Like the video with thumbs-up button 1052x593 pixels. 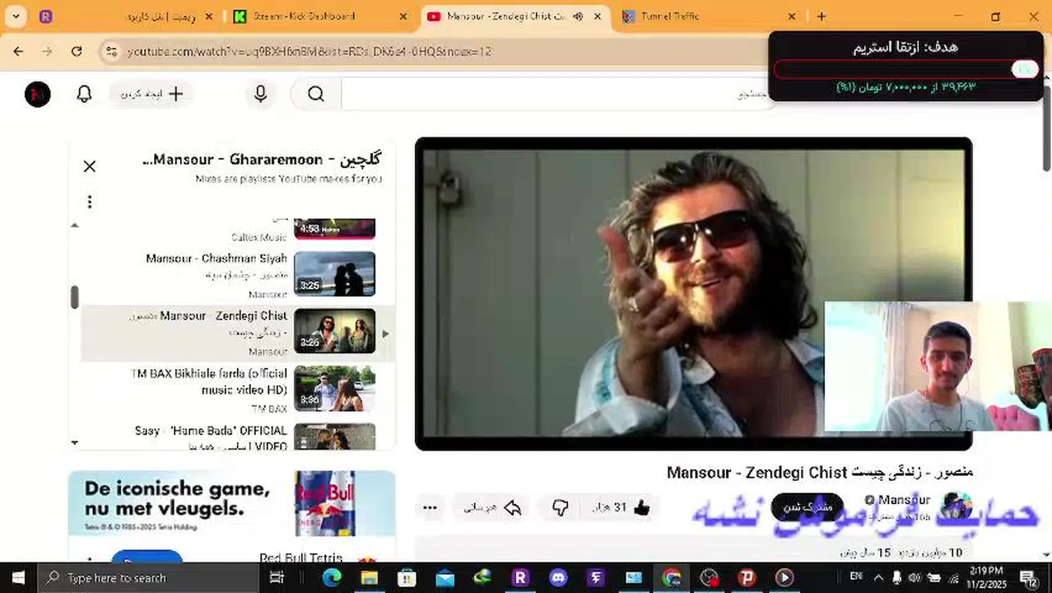621,507
